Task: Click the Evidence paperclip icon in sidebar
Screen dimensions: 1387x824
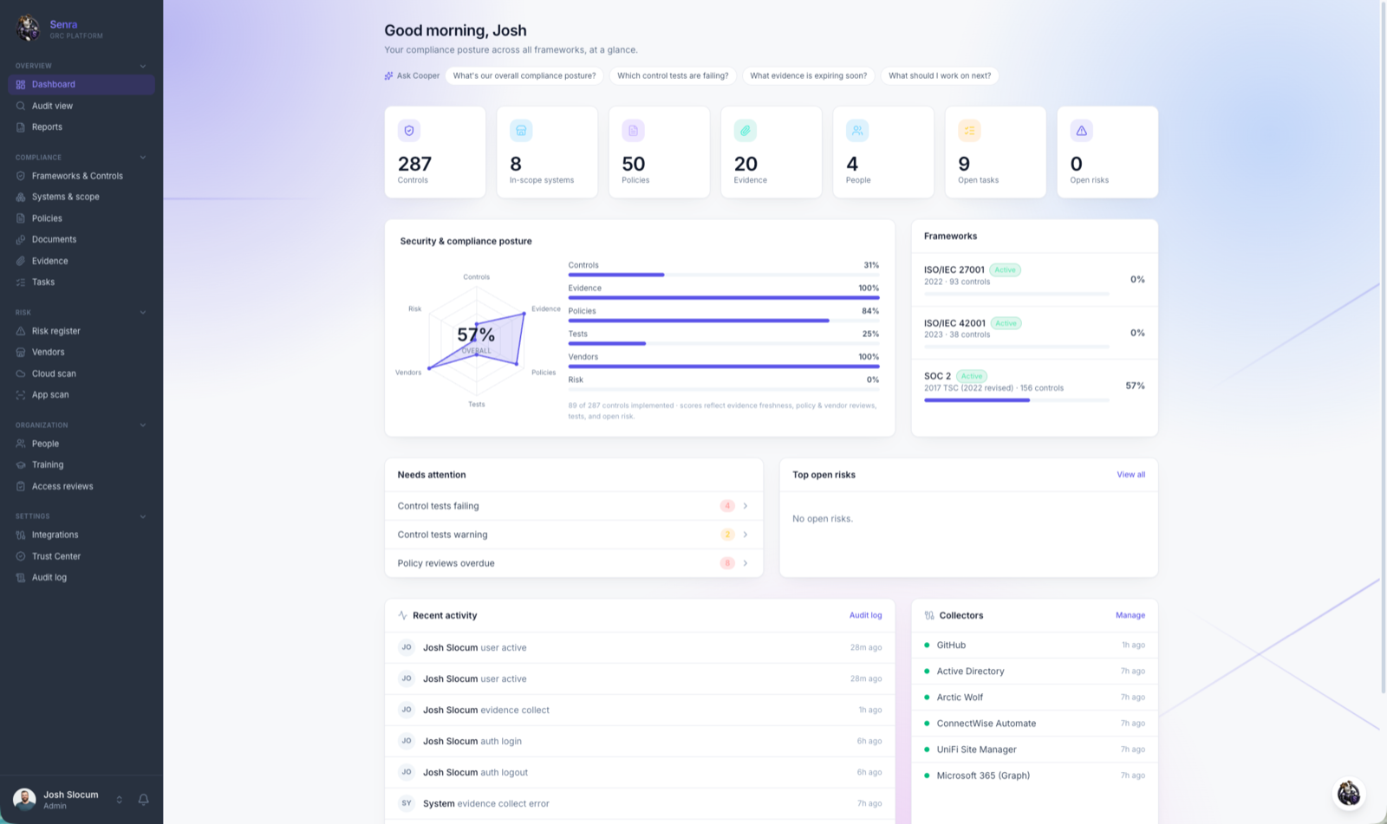Action: (x=21, y=261)
